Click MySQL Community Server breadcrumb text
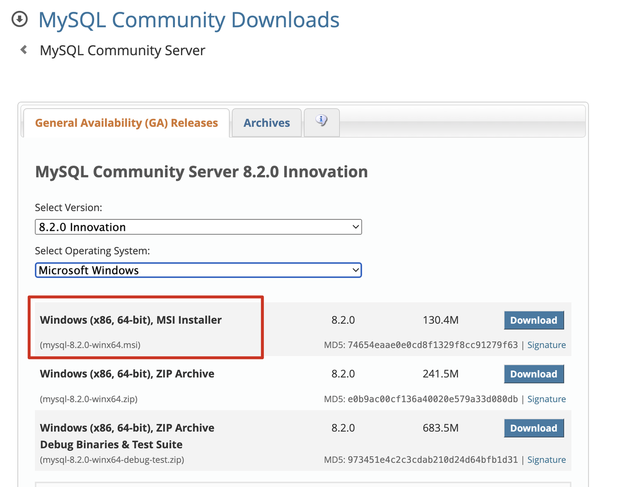 [x=122, y=50]
